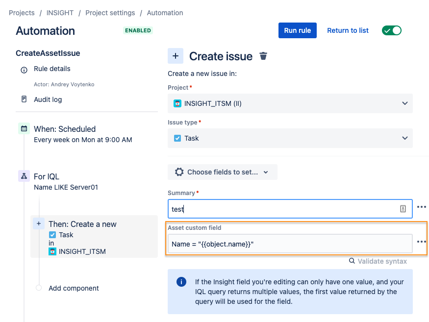Screen dimensions: 429x322
Task: Click the INSIGHT_ITSM icon in the rule sidebar
Action: coord(52,251)
